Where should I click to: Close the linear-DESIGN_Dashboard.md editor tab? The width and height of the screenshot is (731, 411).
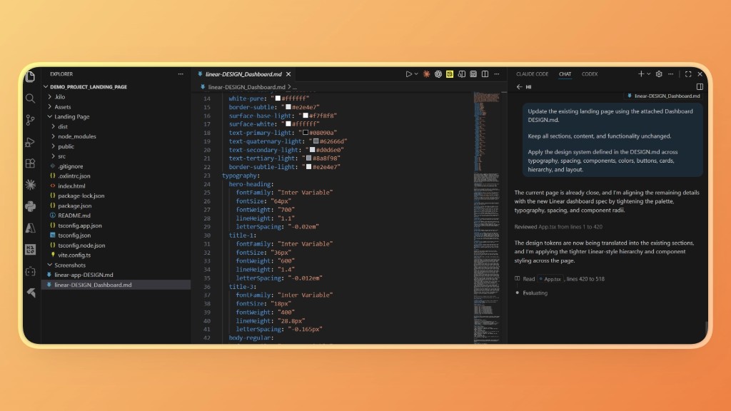pos(288,74)
